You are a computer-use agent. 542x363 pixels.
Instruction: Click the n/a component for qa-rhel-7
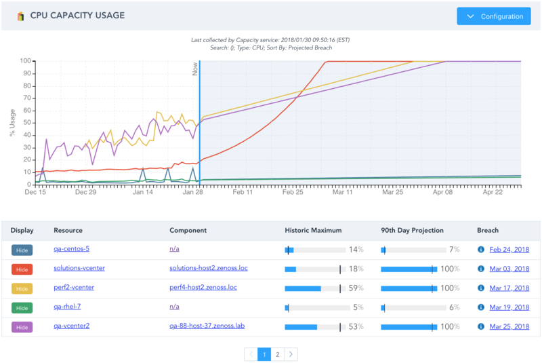coord(174,307)
